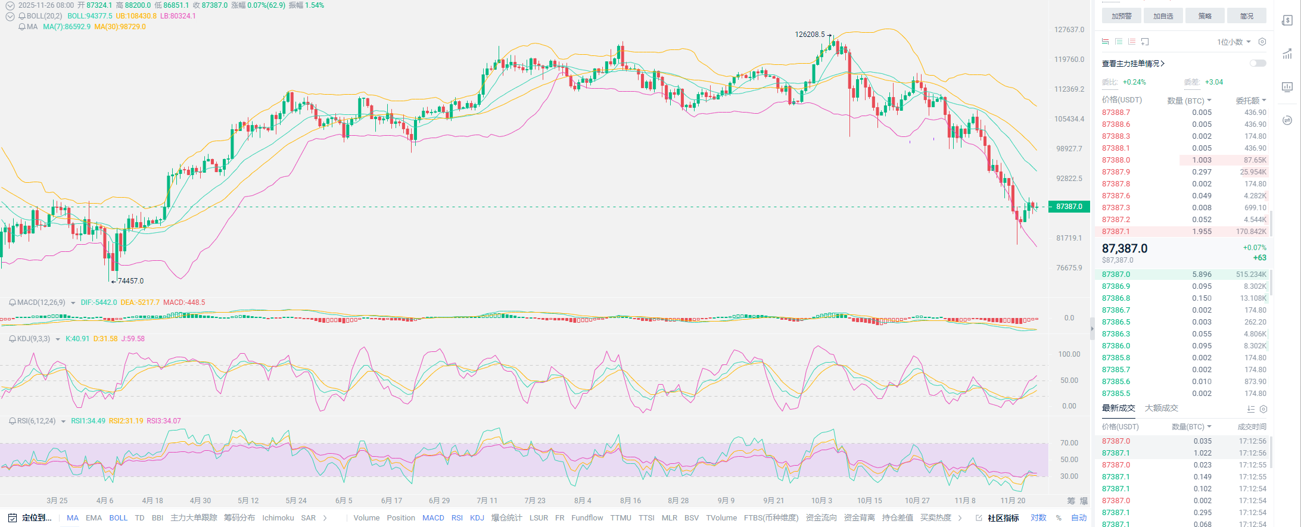Image resolution: width=1301 pixels, height=527 pixels.
Task: Click 加预警 add alert button
Action: click(1121, 16)
